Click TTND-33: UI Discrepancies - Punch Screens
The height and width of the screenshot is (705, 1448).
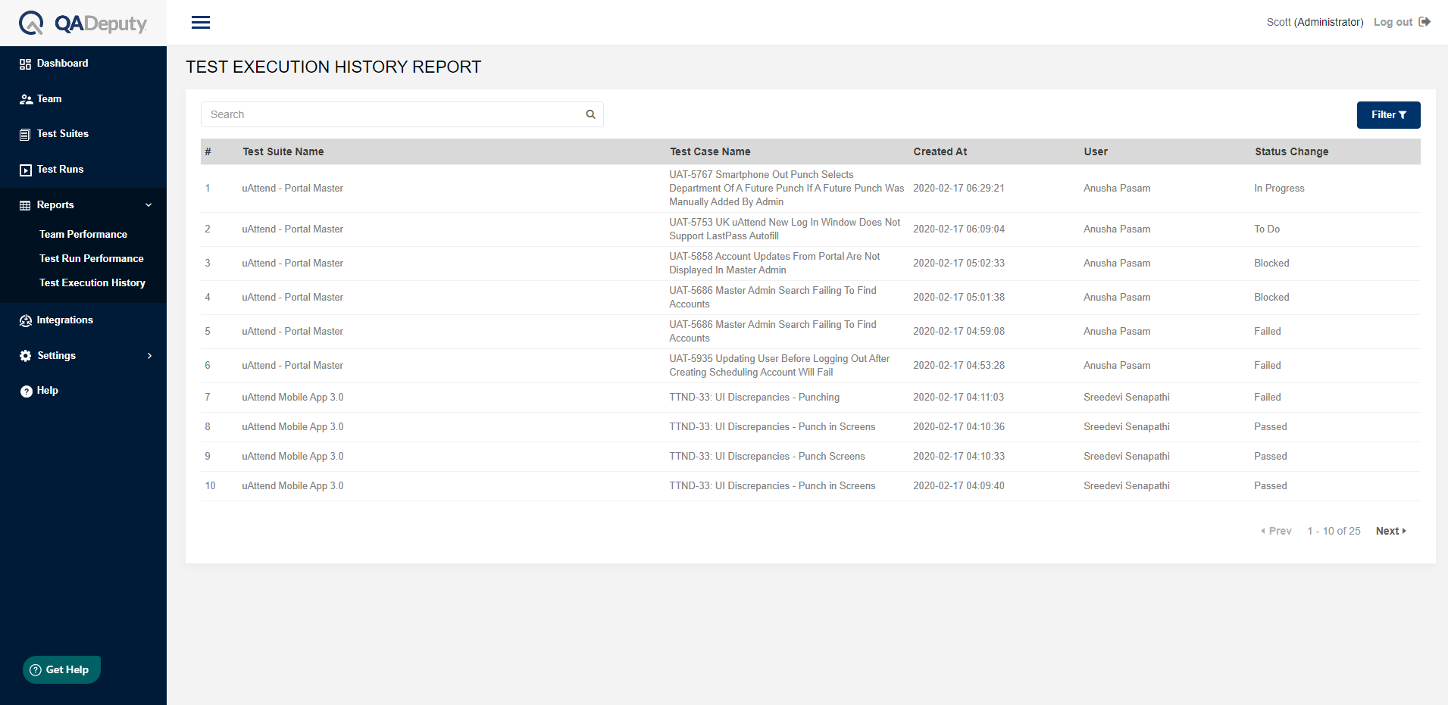click(767, 457)
